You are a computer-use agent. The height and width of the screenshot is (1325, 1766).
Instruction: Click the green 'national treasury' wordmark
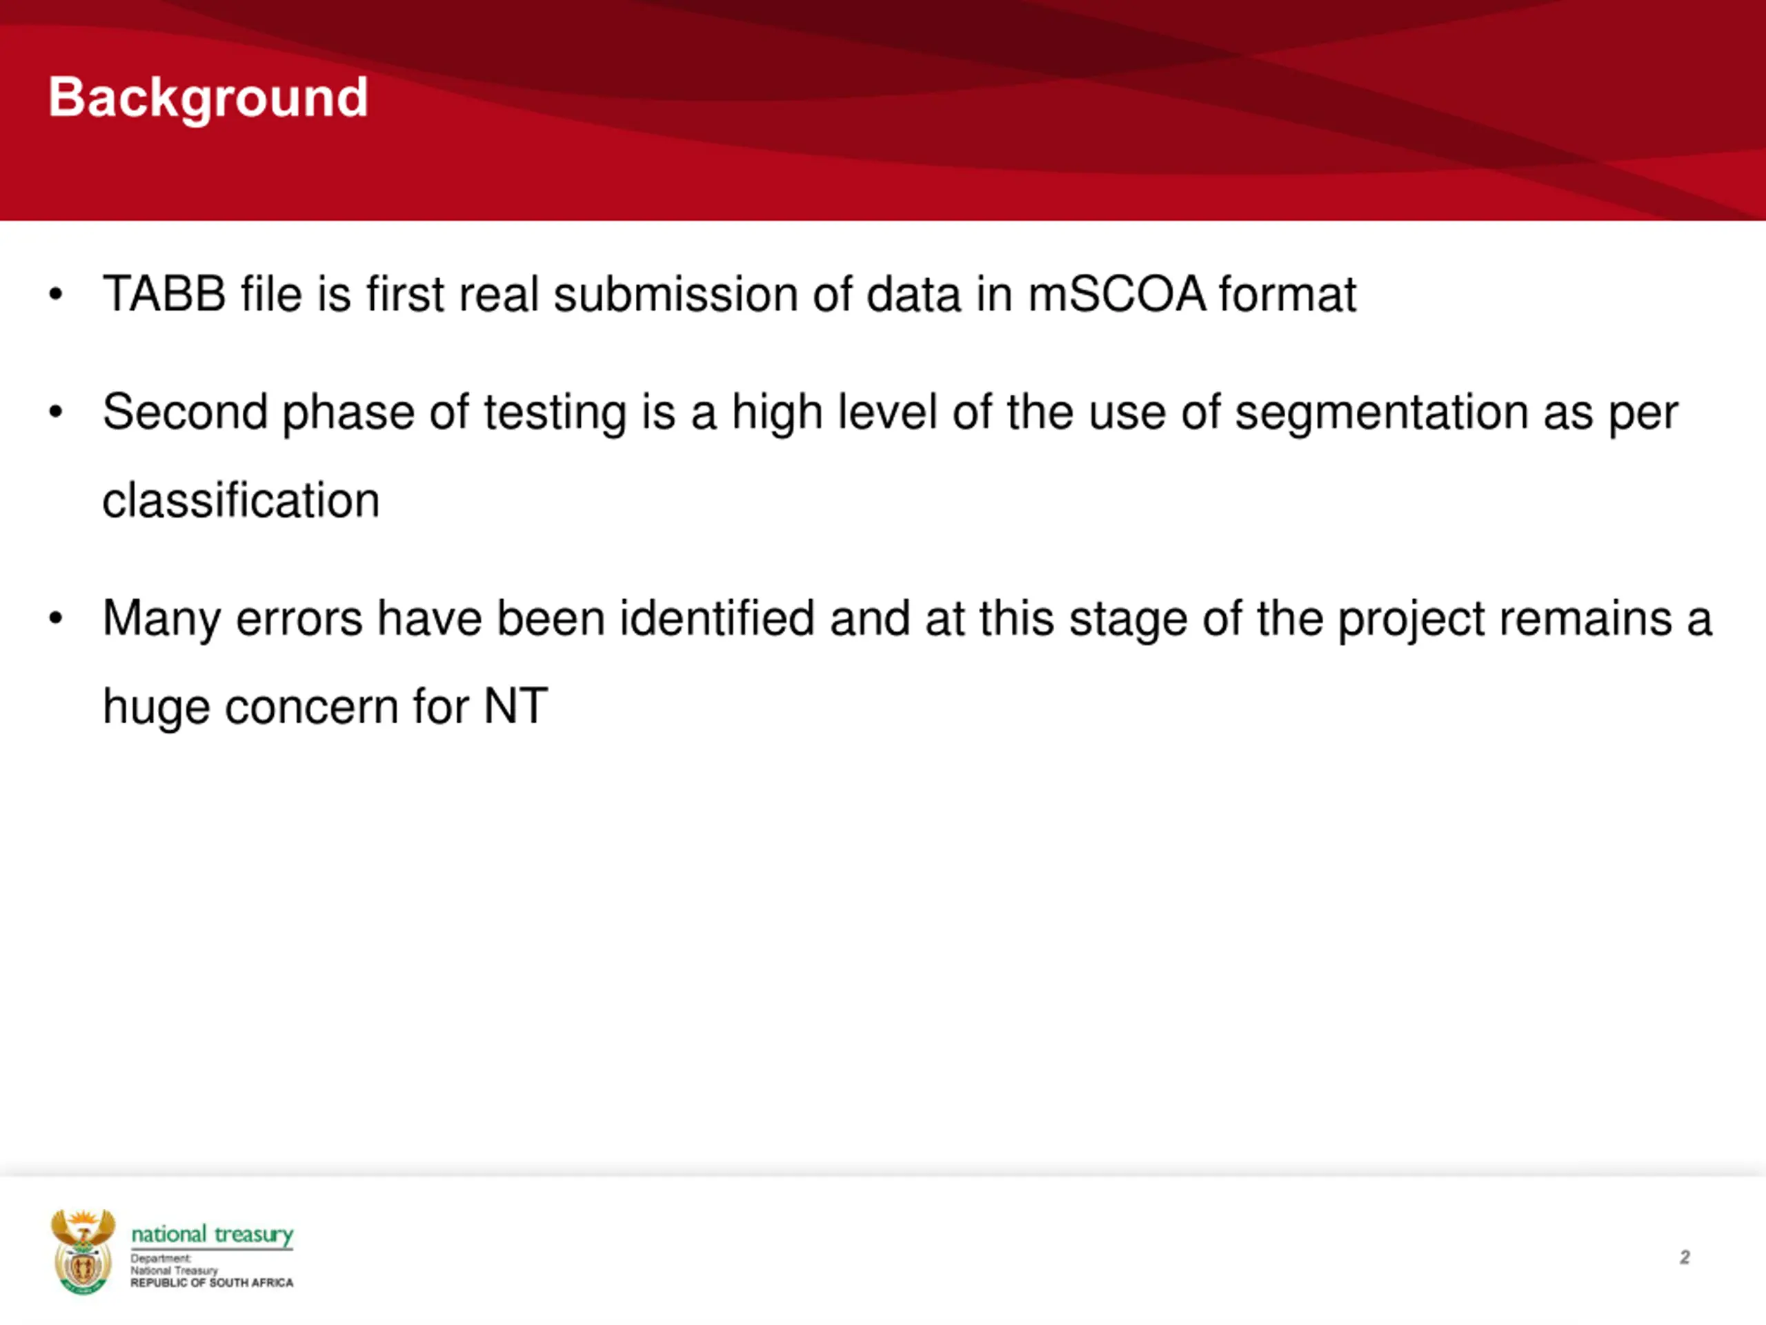point(212,1235)
